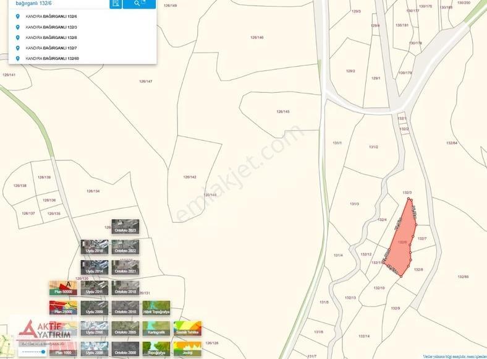The width and height of the screenshot is (487, 359).
Task: Show the Sismik Tehlike layer
Action: (188, 329)
